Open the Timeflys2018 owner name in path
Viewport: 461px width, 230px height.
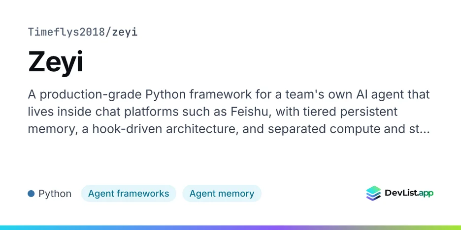pos(66,31)
